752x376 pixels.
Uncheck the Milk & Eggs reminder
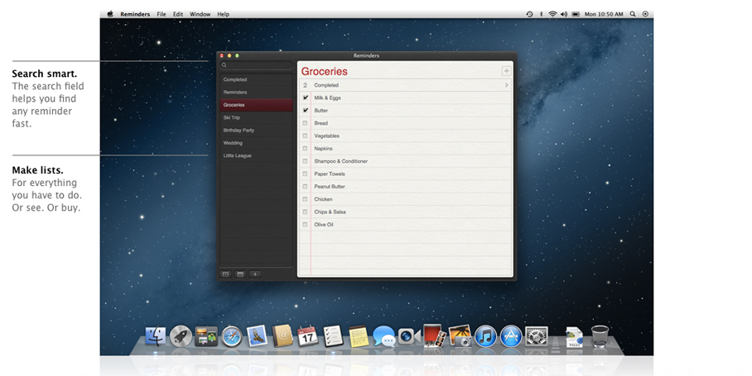point(305,98)
